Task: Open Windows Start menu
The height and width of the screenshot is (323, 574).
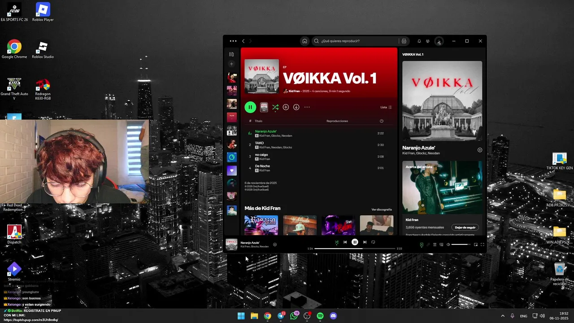Action: coord(241,316)
